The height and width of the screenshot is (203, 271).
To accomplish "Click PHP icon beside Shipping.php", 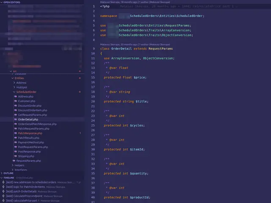I will [x=16, y=156].
